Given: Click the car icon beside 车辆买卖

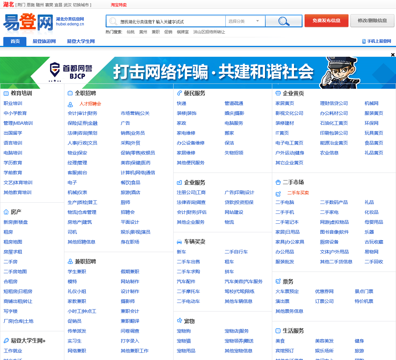Looking at the screenshot, I should pyautogui.click(x=179, y=242).
